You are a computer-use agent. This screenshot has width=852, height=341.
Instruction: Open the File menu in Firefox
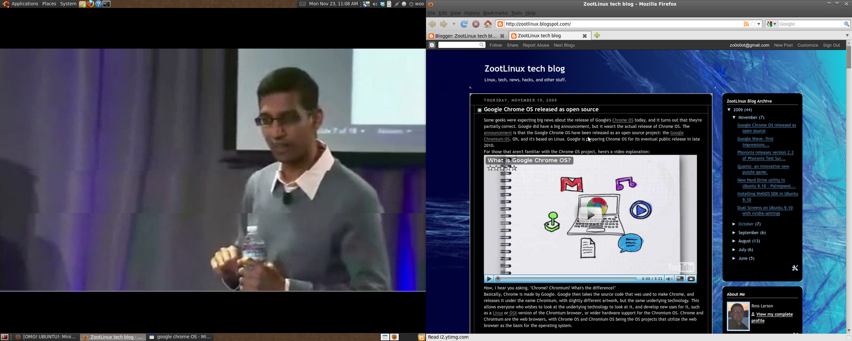click(x=431, y=13)
